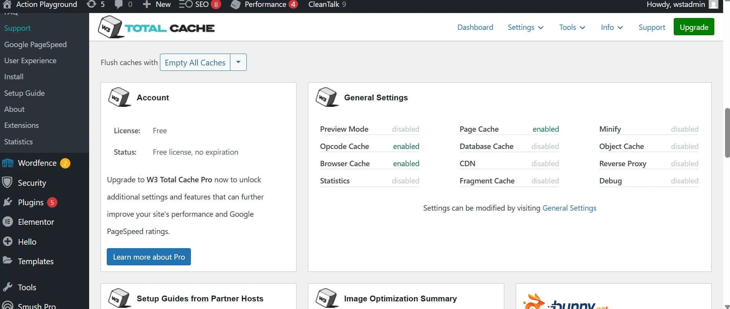Click the W3 Total Cache logo
730x309 pixels.
[156, 27]
